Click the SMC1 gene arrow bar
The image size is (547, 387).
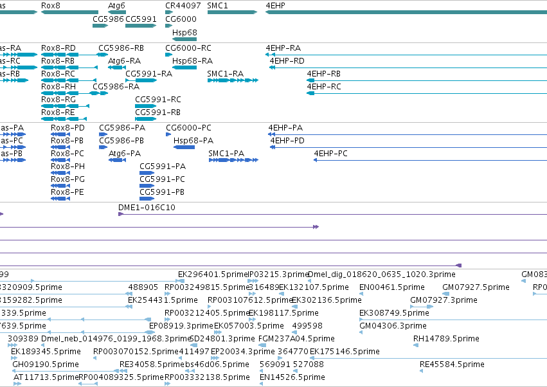(x=232, y=12)
